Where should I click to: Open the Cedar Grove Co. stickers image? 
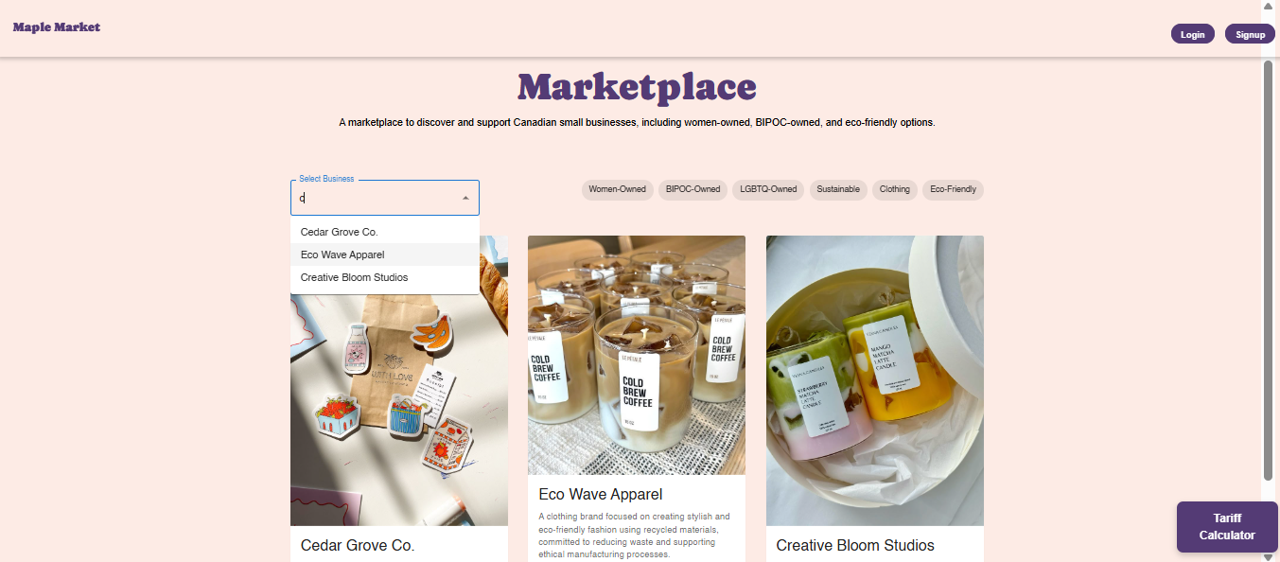pyautogui.click(x=399, y=407)
